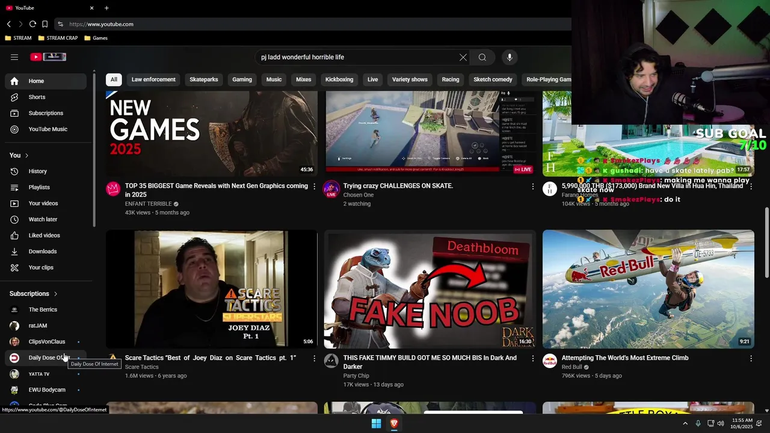Open STREAM CRAP bookmarks folder
The width and height of the screenshot is (770, 433).
(58, 38)
